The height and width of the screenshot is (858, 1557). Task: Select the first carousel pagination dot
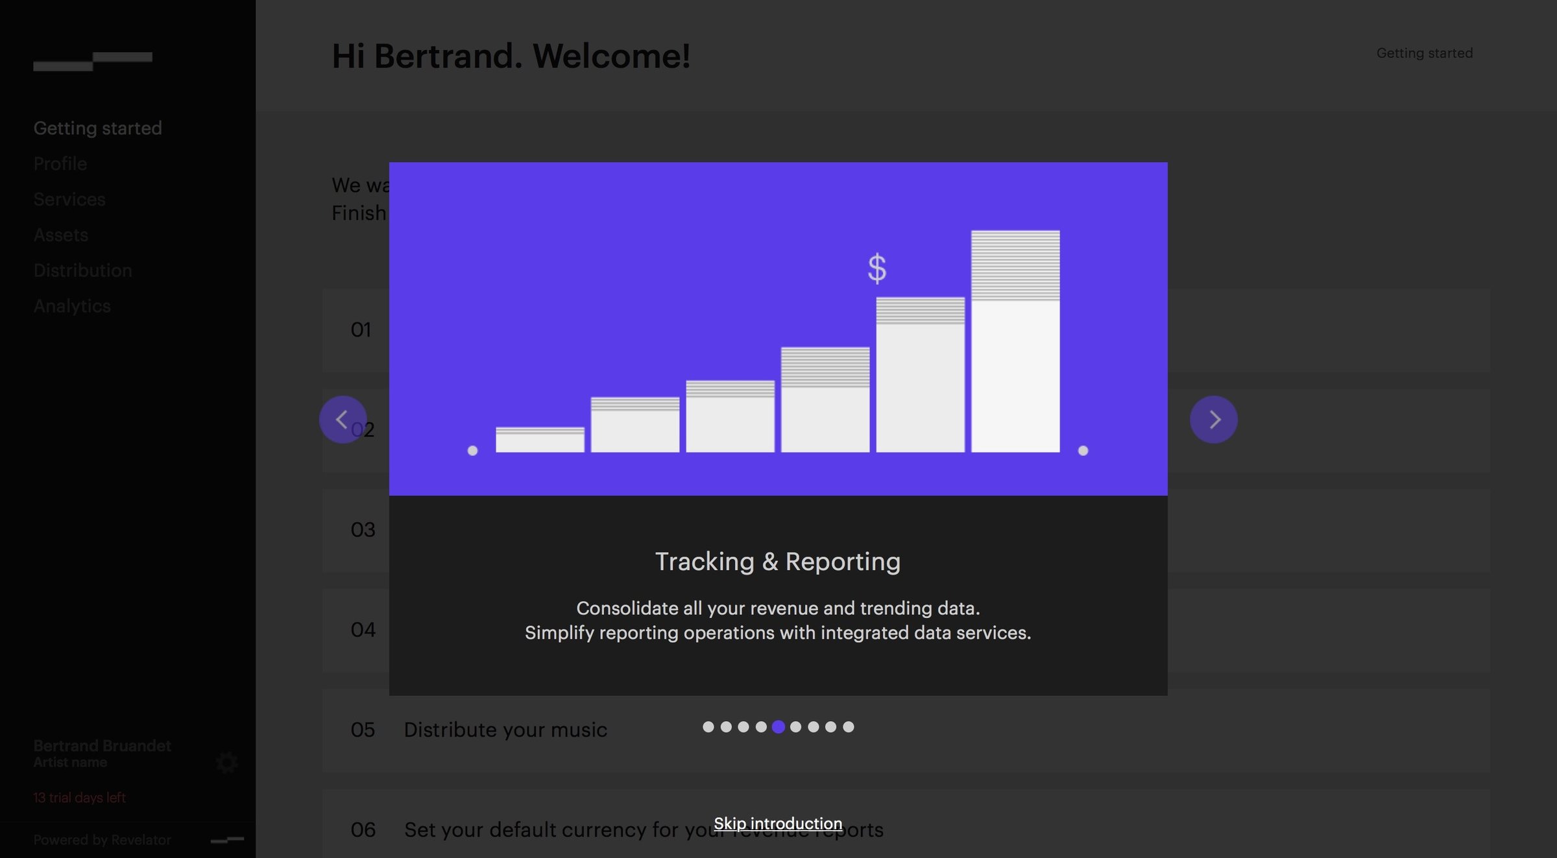(708, 727)
